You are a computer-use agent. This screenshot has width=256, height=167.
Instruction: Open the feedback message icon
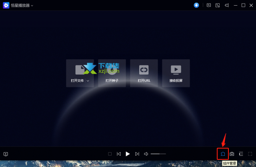(x=208, y=5)
